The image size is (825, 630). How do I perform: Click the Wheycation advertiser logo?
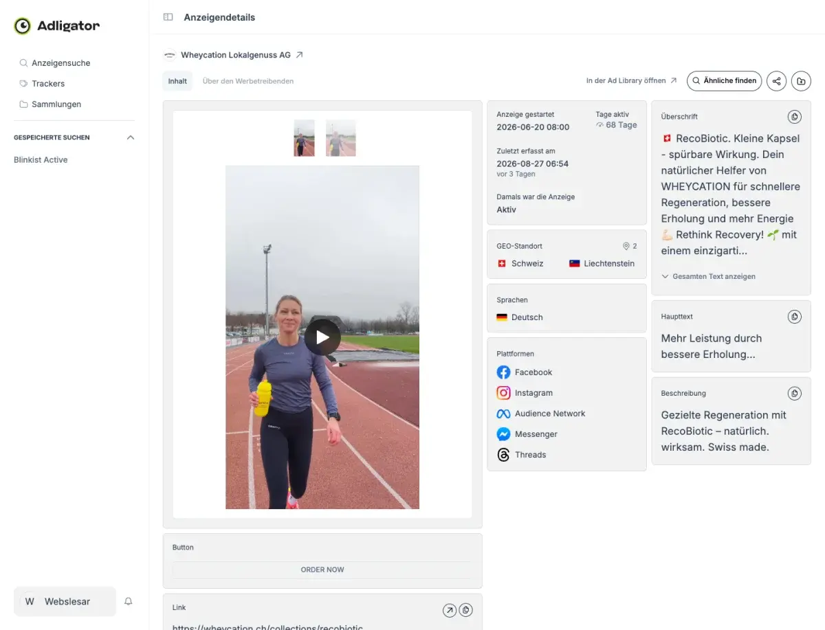[x=169, y=55]
